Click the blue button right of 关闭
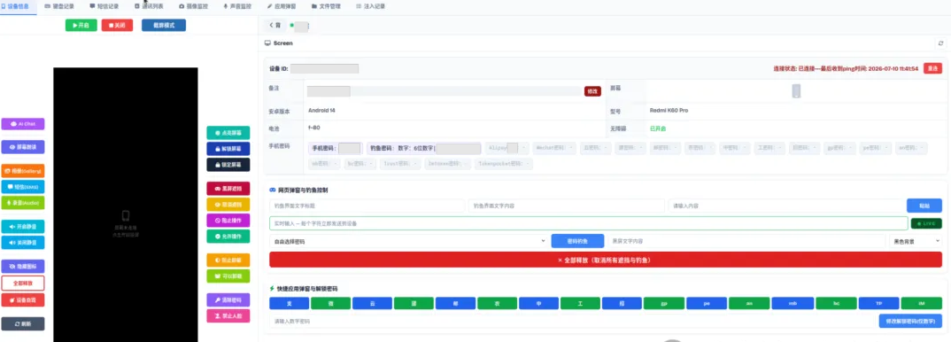Screen dimensions: 951x342 click(x=164, y=26)
